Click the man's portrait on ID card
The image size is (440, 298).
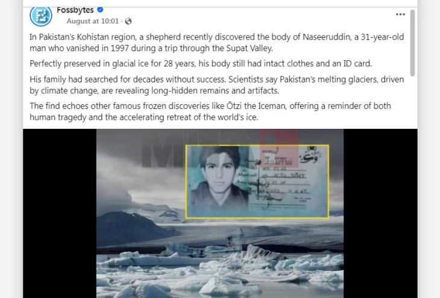pyautogui.click(x=219, y=179)
